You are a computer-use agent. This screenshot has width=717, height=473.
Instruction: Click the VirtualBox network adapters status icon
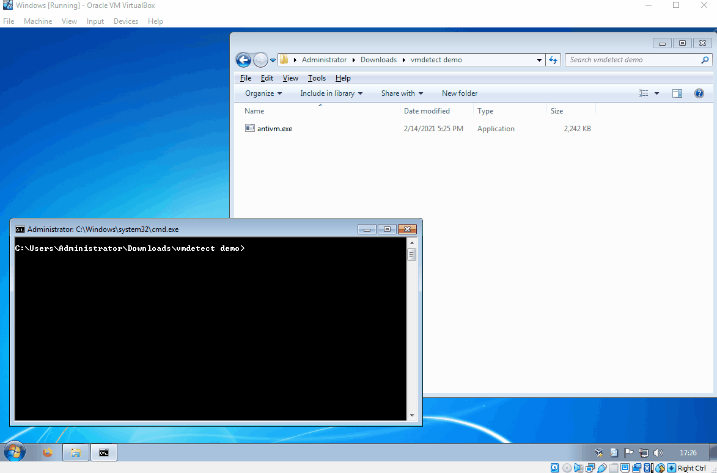tap(590, 468)
